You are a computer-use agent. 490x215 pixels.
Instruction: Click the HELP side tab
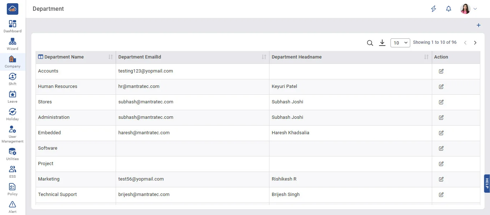click(487, 183)
